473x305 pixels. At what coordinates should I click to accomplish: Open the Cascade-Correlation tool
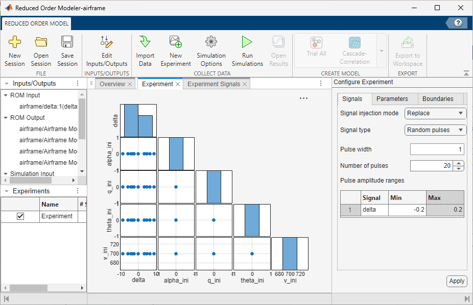coord(354,49)
